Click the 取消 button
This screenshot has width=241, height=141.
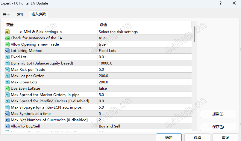point(197,137)
